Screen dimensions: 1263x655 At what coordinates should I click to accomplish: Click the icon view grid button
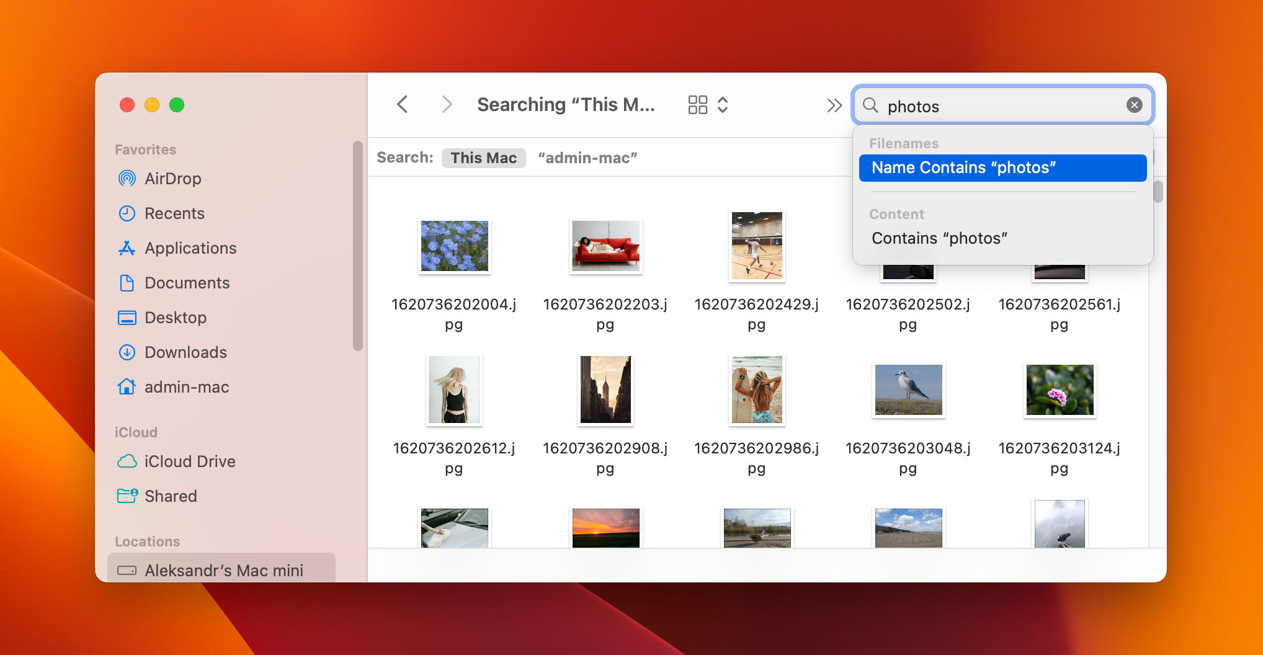click(698, 105)
